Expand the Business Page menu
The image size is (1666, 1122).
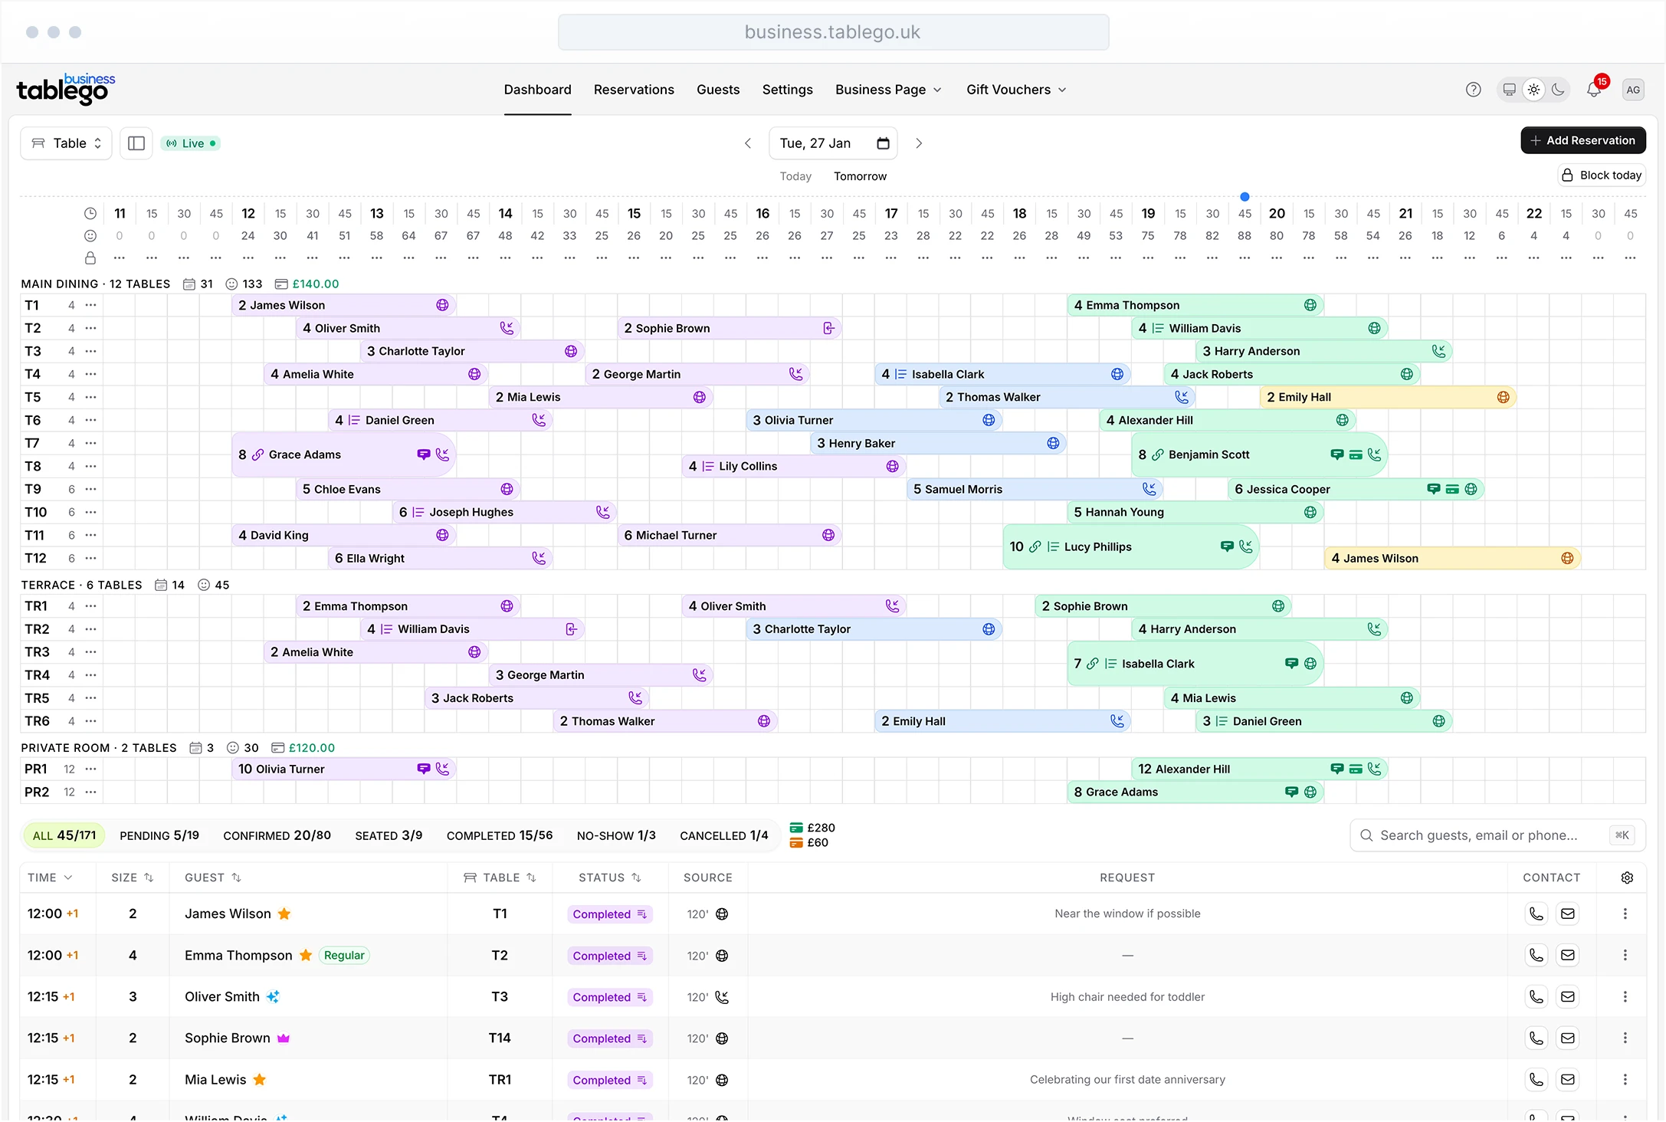tap(887, 90)
